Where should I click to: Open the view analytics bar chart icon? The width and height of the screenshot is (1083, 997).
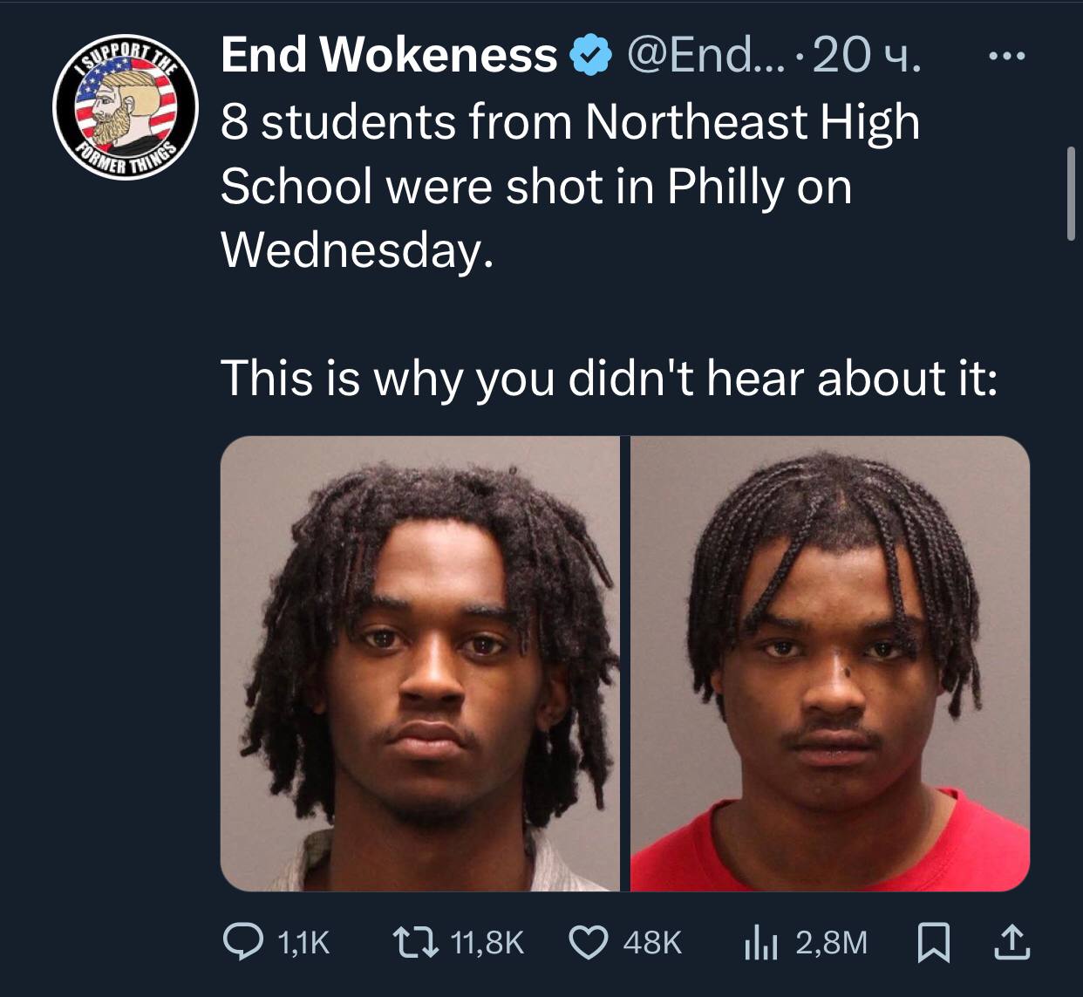[761, 942]
